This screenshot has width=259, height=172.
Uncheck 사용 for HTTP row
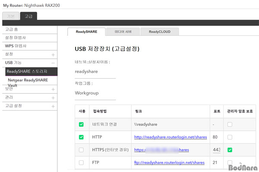[81, 137]
